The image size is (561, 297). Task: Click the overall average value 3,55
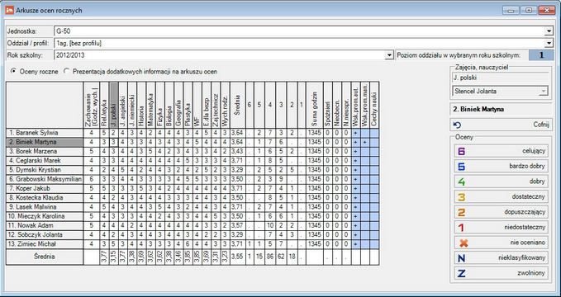pyautogui.click(x=238, y=257)
